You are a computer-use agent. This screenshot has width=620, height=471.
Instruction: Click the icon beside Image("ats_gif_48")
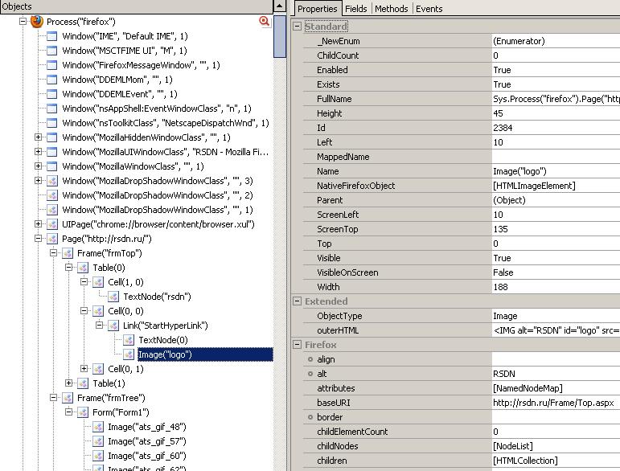click(98, 427)
